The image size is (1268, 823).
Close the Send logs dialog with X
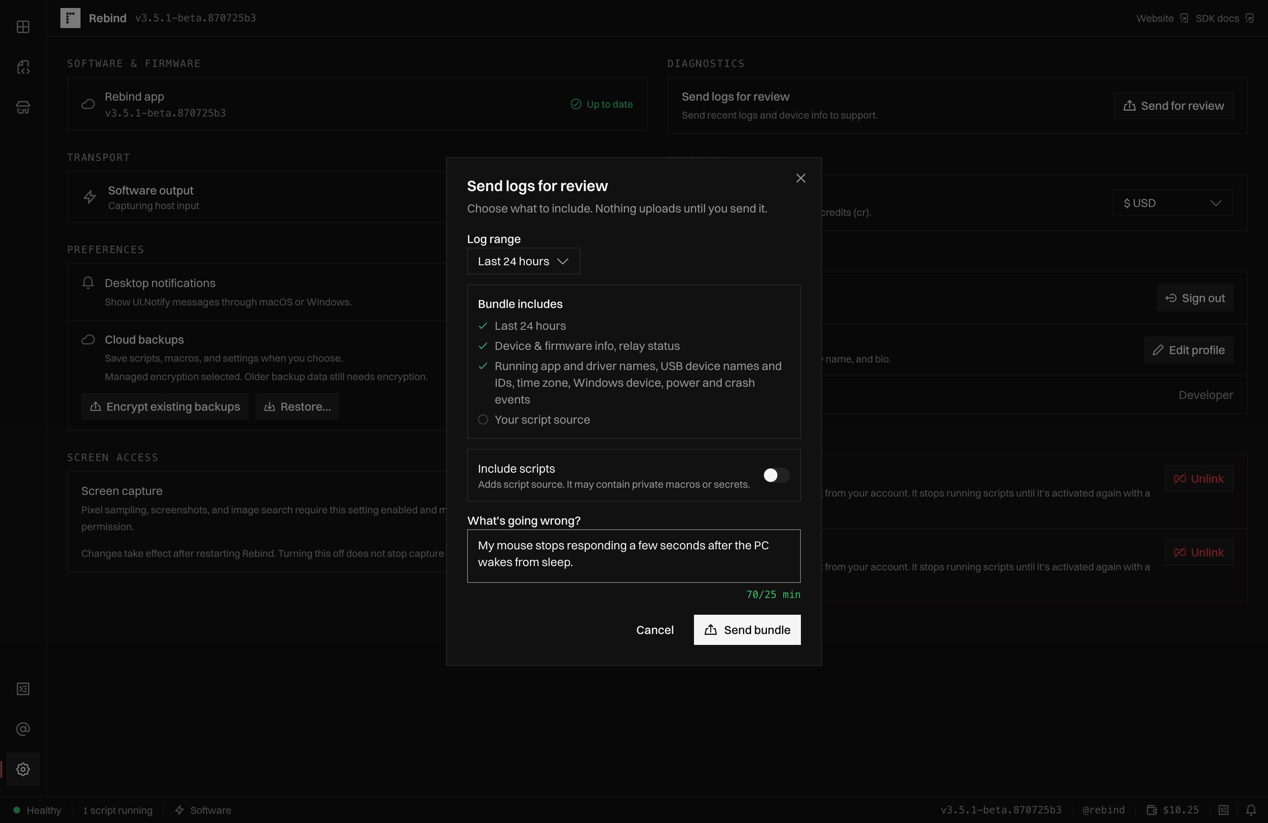click(800, 179)
